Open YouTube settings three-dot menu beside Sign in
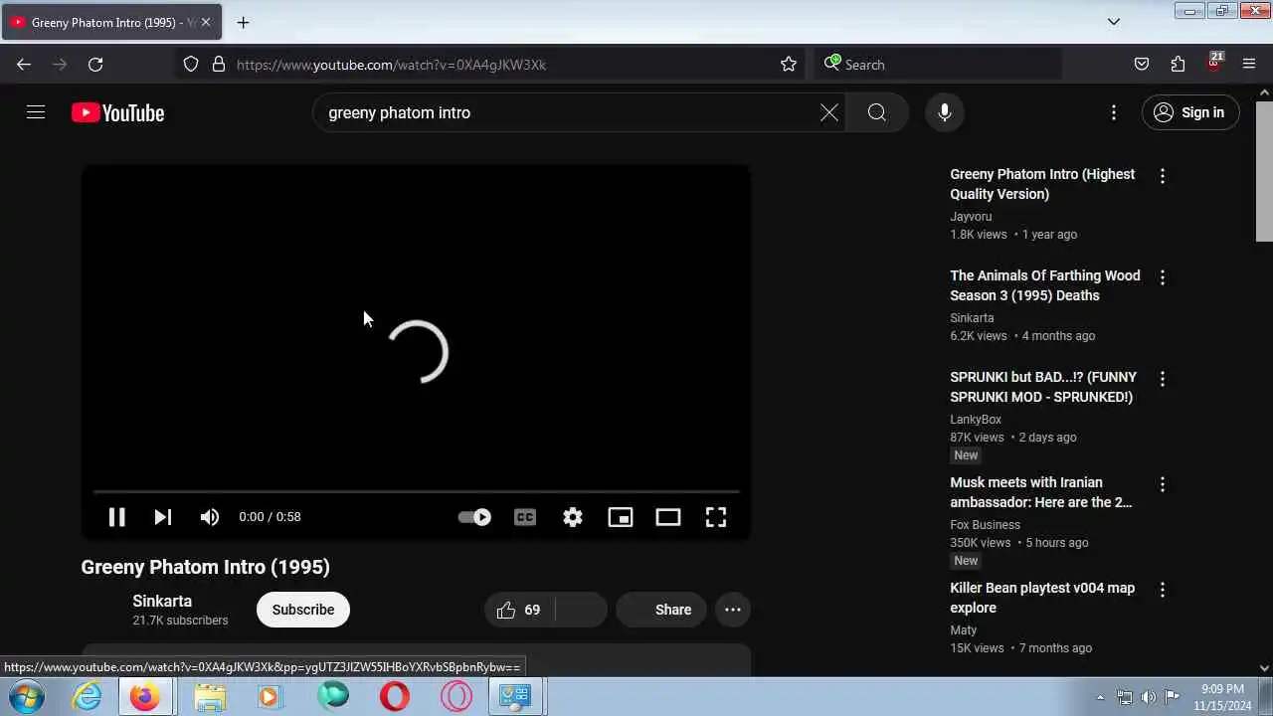 pyautogui.click(x=1114, y=112)
